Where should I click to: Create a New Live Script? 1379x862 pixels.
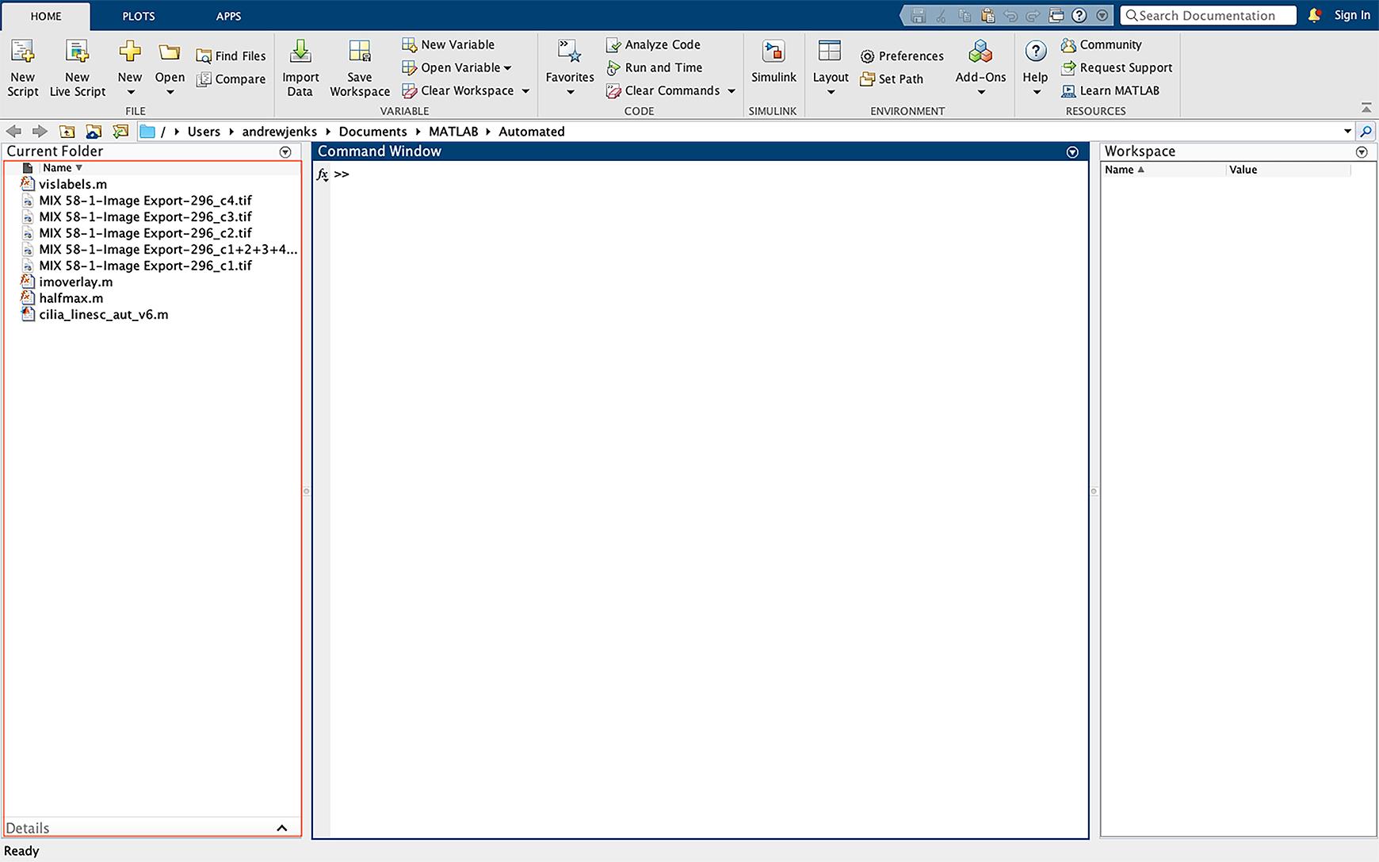(x=77, y=69)
